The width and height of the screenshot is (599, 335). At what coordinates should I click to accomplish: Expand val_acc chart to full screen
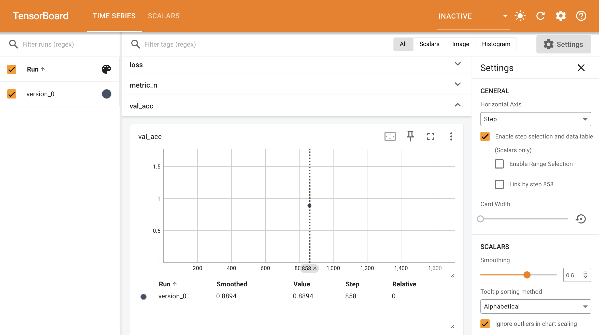(x=431, y=136)
